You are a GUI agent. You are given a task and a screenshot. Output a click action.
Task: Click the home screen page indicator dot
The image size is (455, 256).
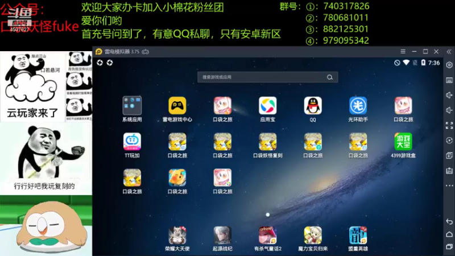(267, 215)
